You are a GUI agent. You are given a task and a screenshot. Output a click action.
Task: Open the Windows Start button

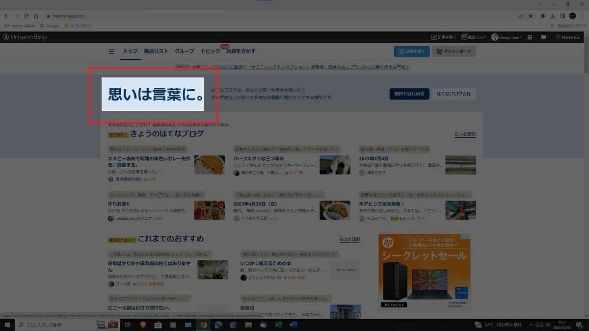pyautogui.click(x=7, y=325)
